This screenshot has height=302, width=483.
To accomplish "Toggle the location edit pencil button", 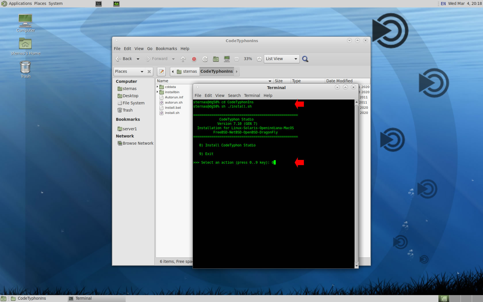I will [x=162, y=72].
